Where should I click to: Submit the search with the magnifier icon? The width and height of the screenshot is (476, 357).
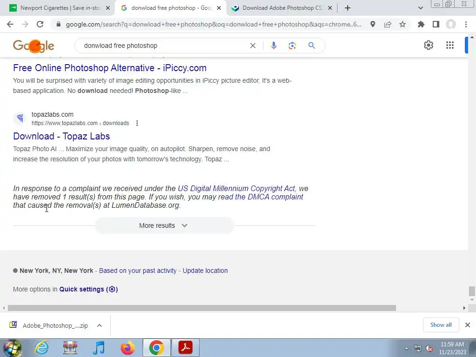pyautogui.click(x=311, y=46)
